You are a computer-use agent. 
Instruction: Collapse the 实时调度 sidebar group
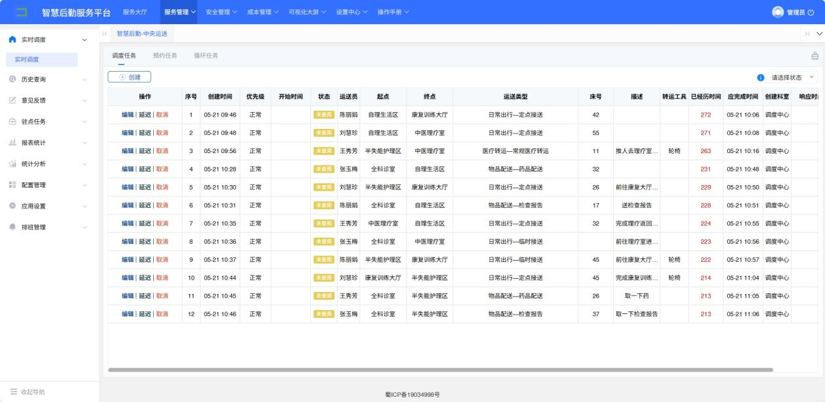[85, 40]
